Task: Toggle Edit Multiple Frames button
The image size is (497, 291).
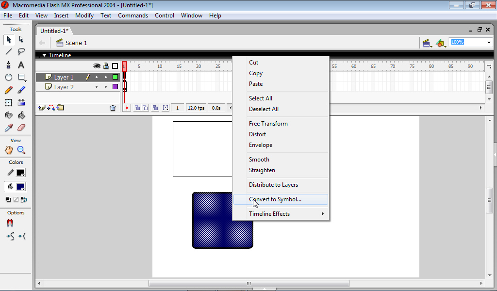Action: click(x=155, y=108)
